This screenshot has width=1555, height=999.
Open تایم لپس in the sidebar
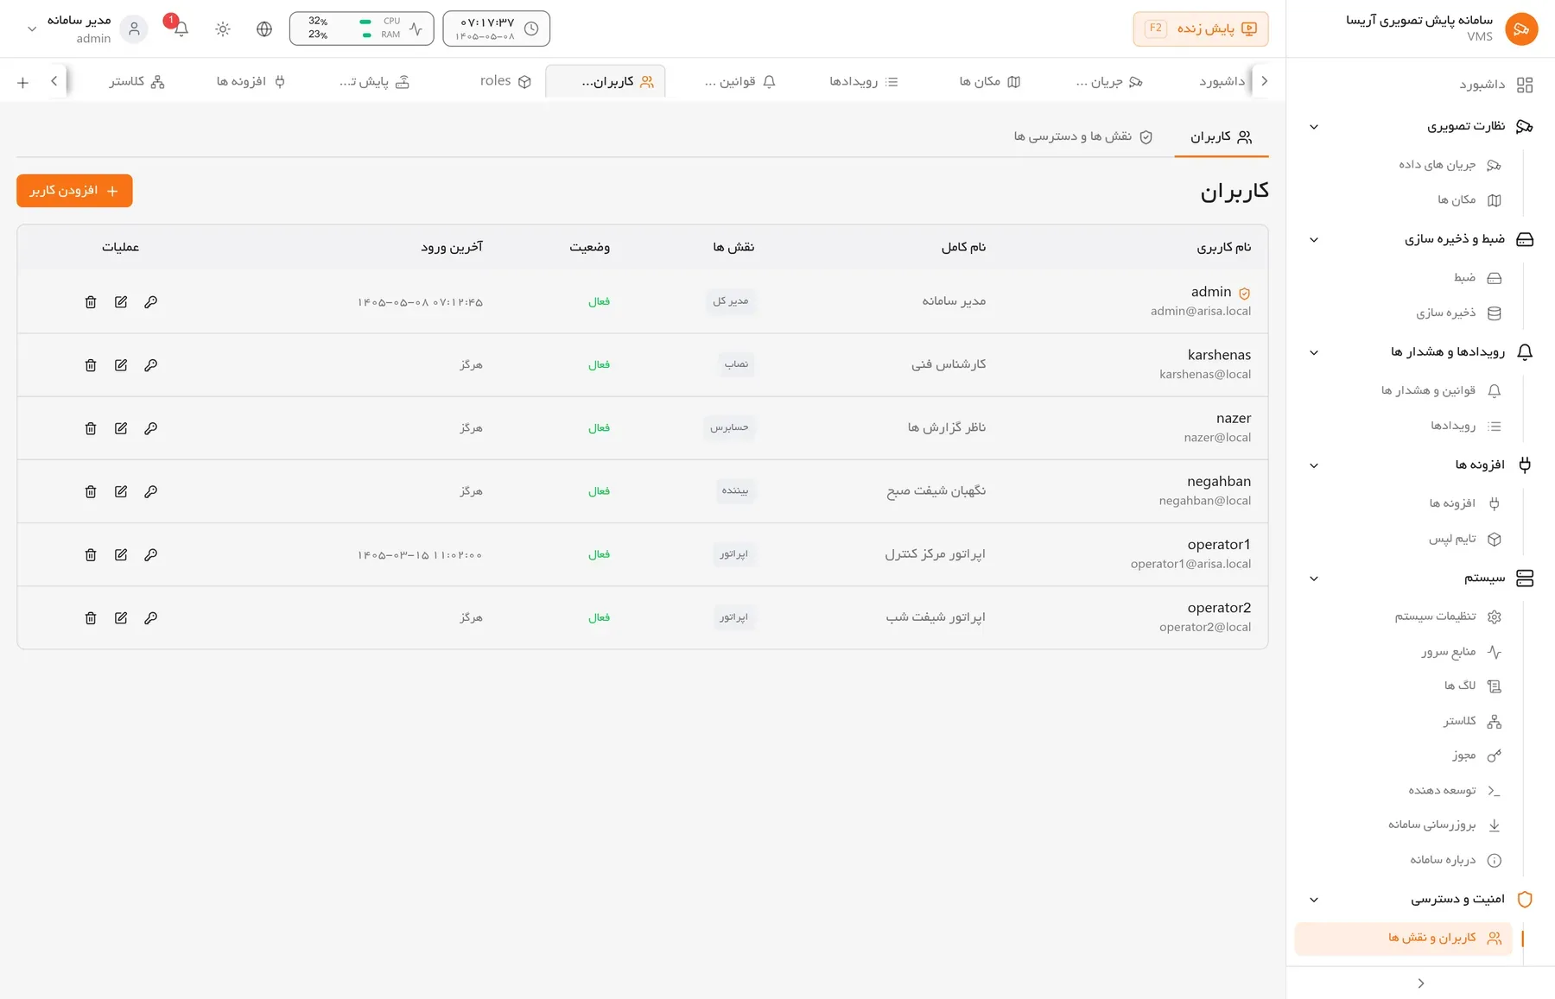coord(1465,539)
